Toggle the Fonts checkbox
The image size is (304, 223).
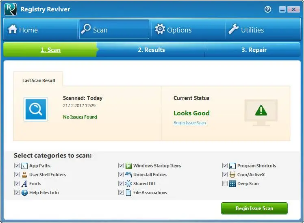17,184
